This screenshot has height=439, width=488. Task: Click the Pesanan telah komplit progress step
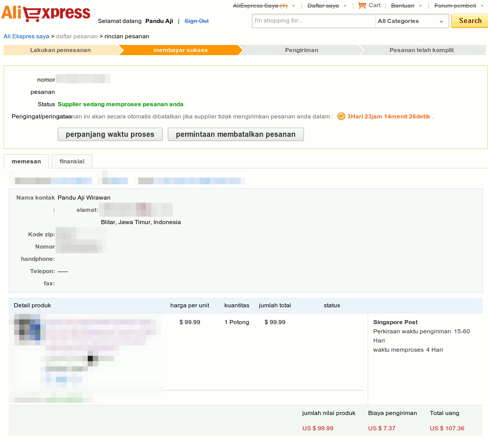[422, 50]
